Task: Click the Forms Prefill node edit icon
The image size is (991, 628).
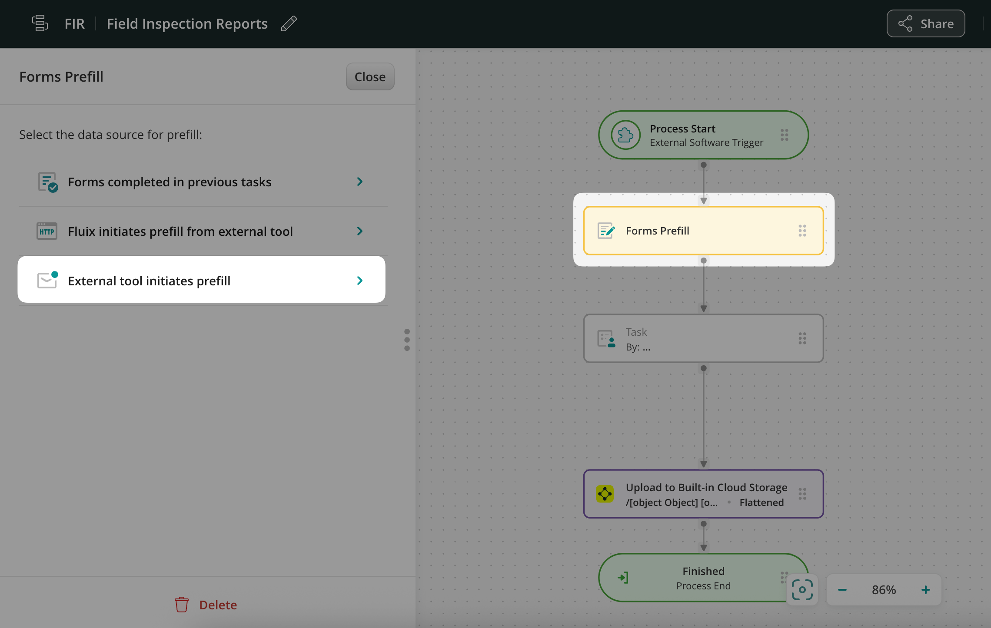Action: click(x=606, y=231)
